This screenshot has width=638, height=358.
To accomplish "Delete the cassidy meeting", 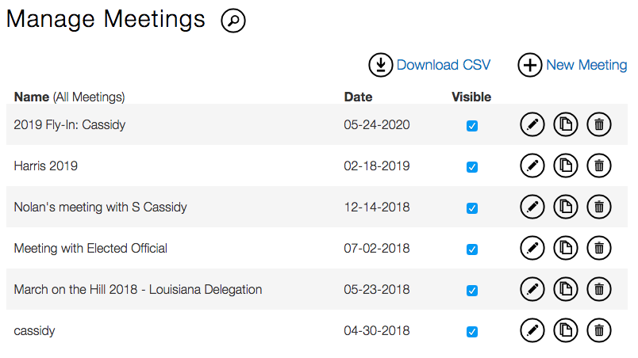I will (x=599, y=331).
